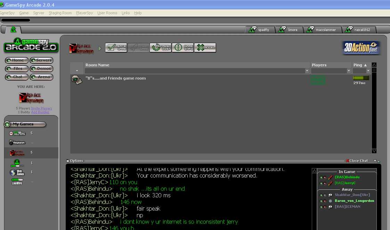Toggle red dot for [RAS]JerryC
The width and height of the screenshot is (390, 230).
click(x=325, y=183)
